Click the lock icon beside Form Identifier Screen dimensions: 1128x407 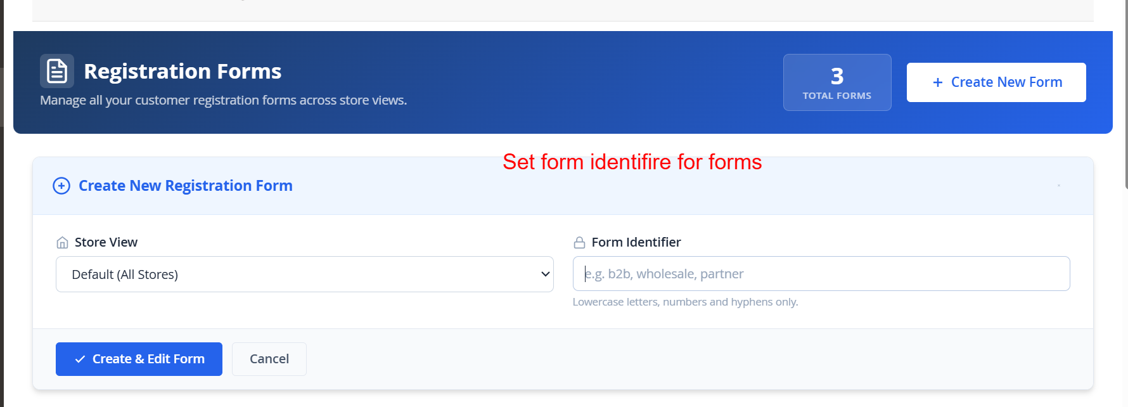[579, 243]
